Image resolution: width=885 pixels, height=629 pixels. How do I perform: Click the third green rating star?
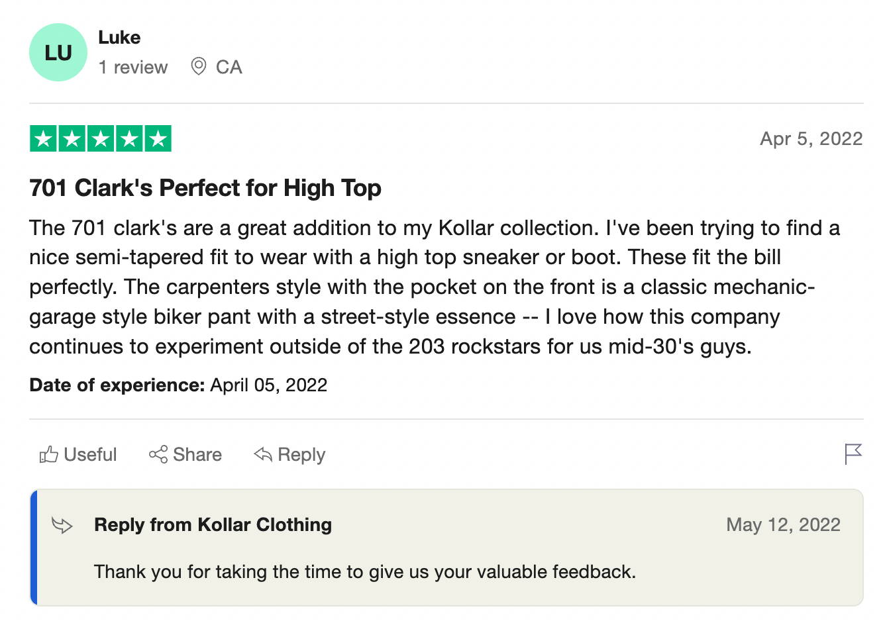(x=101, y=138)
